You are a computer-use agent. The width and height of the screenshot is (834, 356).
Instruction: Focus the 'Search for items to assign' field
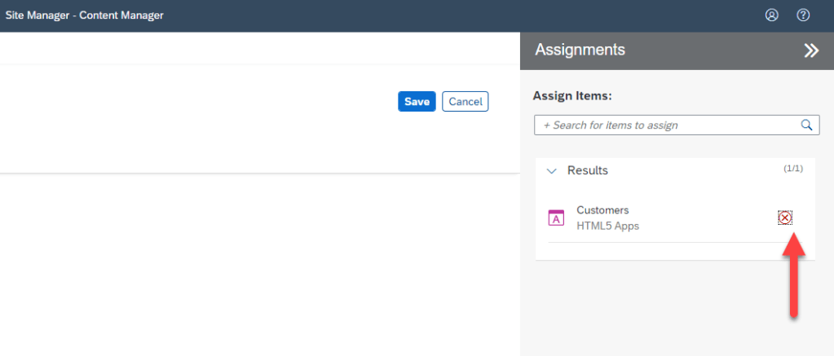pos(664,125)
